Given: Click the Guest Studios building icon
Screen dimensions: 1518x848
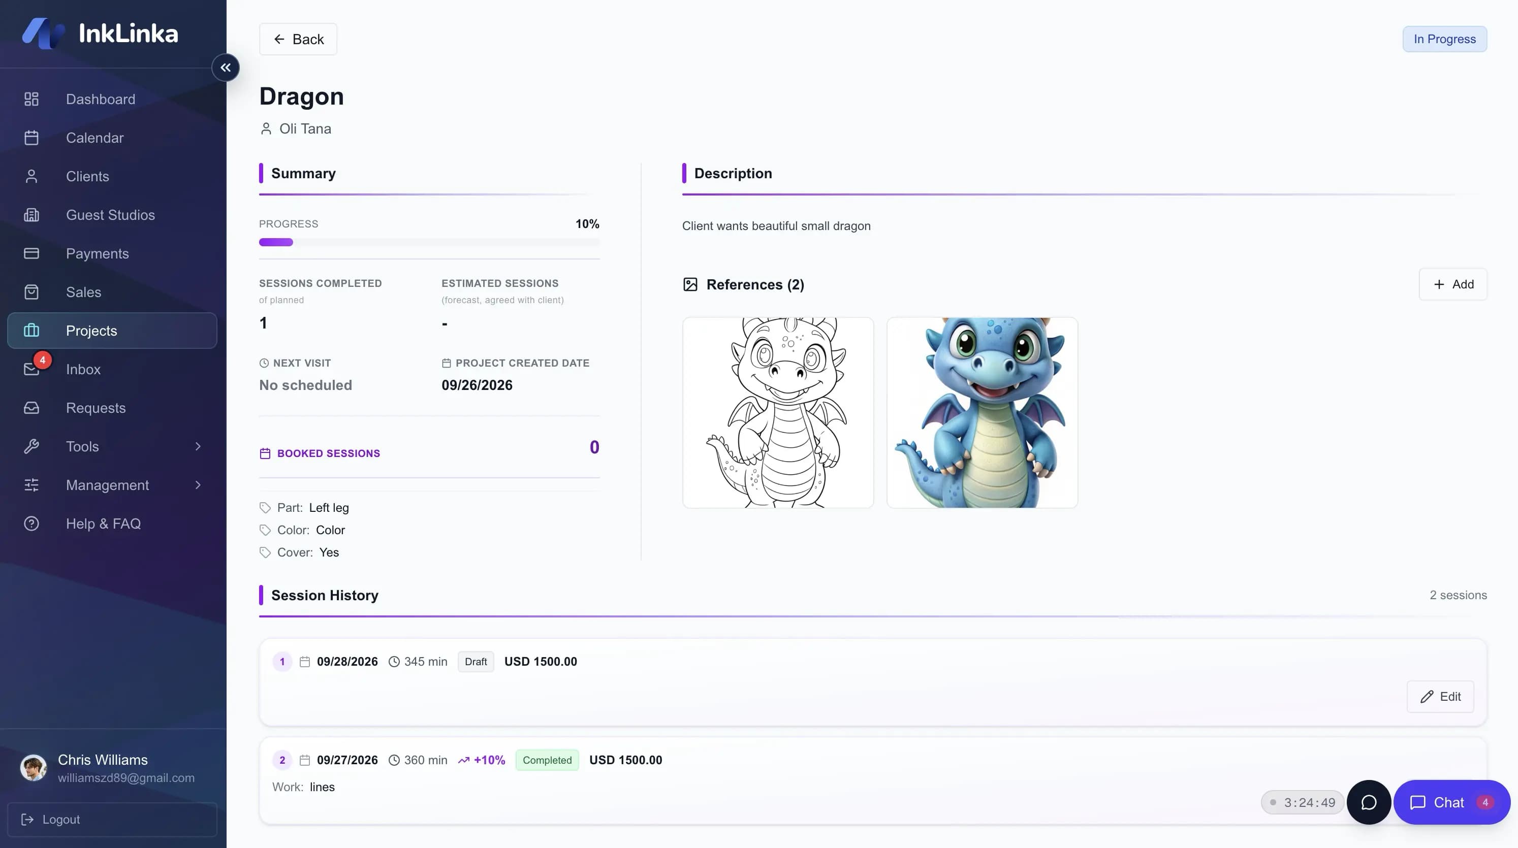Looking at the screenshot, I should pyautogui.click(x=31, y=215).
